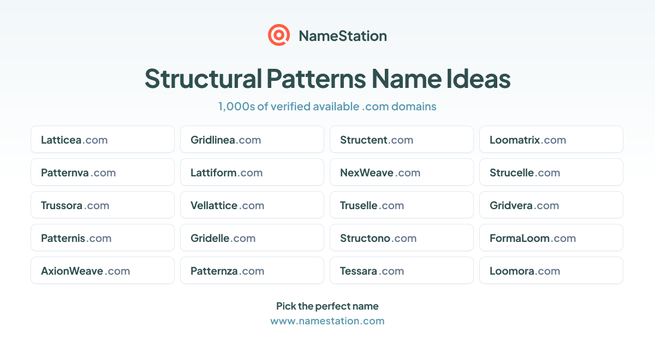Screen dimensions: 655x344
Task: Choose the Gridelle.com card
Action: [x=252, y=238]
